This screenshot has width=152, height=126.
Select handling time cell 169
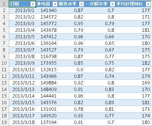click(x=133, y=83)
